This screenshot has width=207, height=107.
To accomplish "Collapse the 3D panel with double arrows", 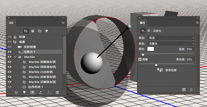I will tap(63, 18).
